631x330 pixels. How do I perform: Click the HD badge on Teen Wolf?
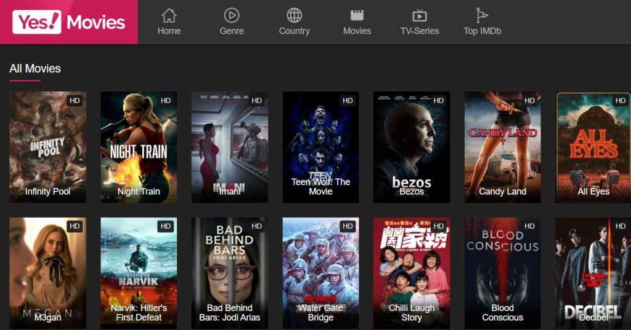point(348,101)
